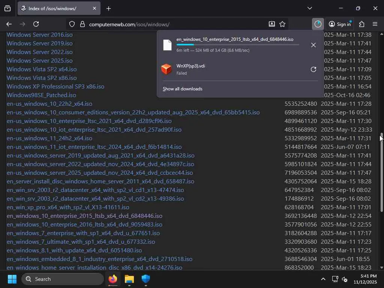Download win_srv_2003_r2 datacenter cd2 ISO
The image size is (384, 288).
point(95,199)
